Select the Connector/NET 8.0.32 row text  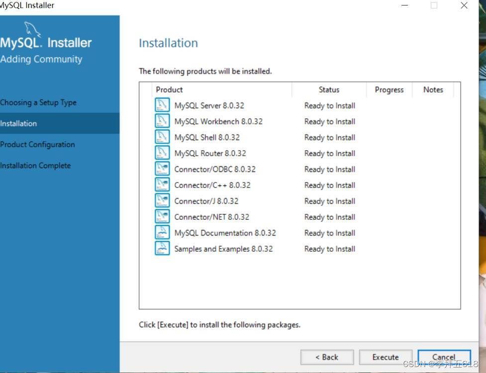(x=212, y=217)
